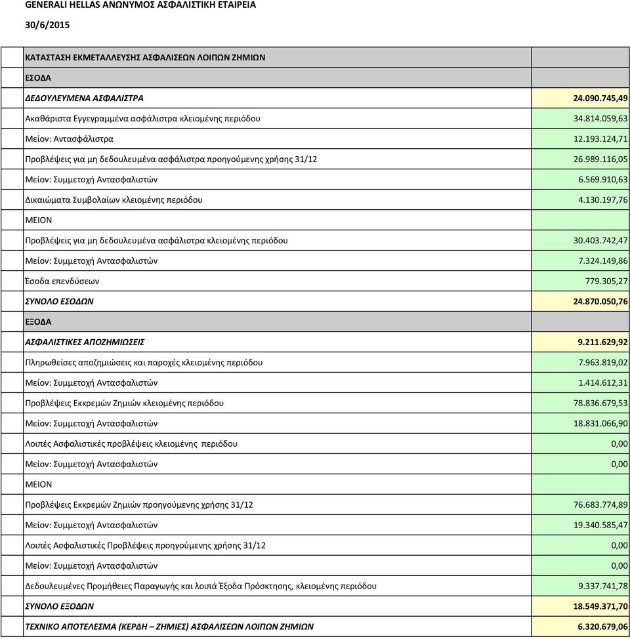Click label 'Ακαθάριστα Εγγεγραμμένα ασφάλιστρα κλειομένης περιόδου'

pos(142,119)
